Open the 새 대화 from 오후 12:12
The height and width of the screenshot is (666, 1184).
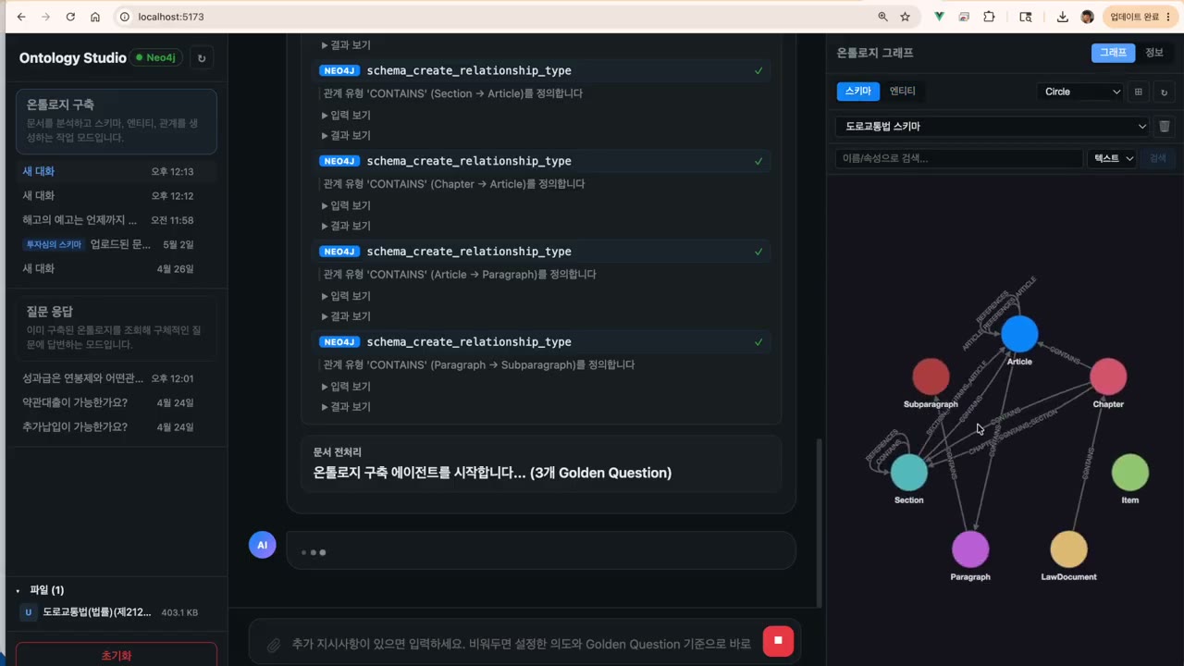pyautogui.click(x=117, y=196)
